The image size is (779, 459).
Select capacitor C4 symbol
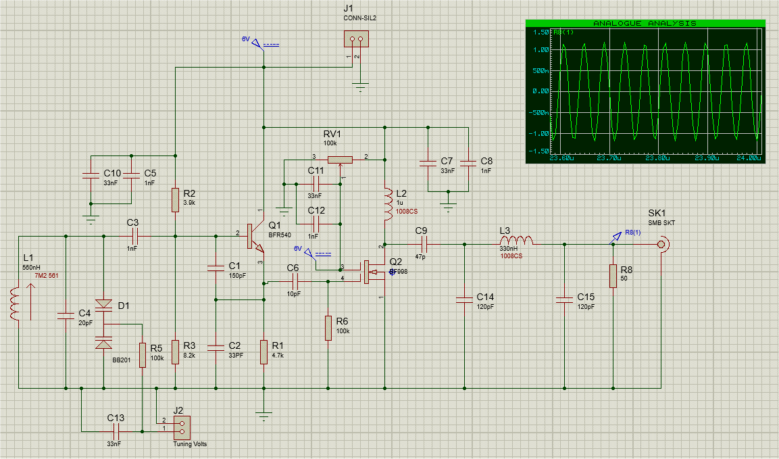click(x=66, y=316)
